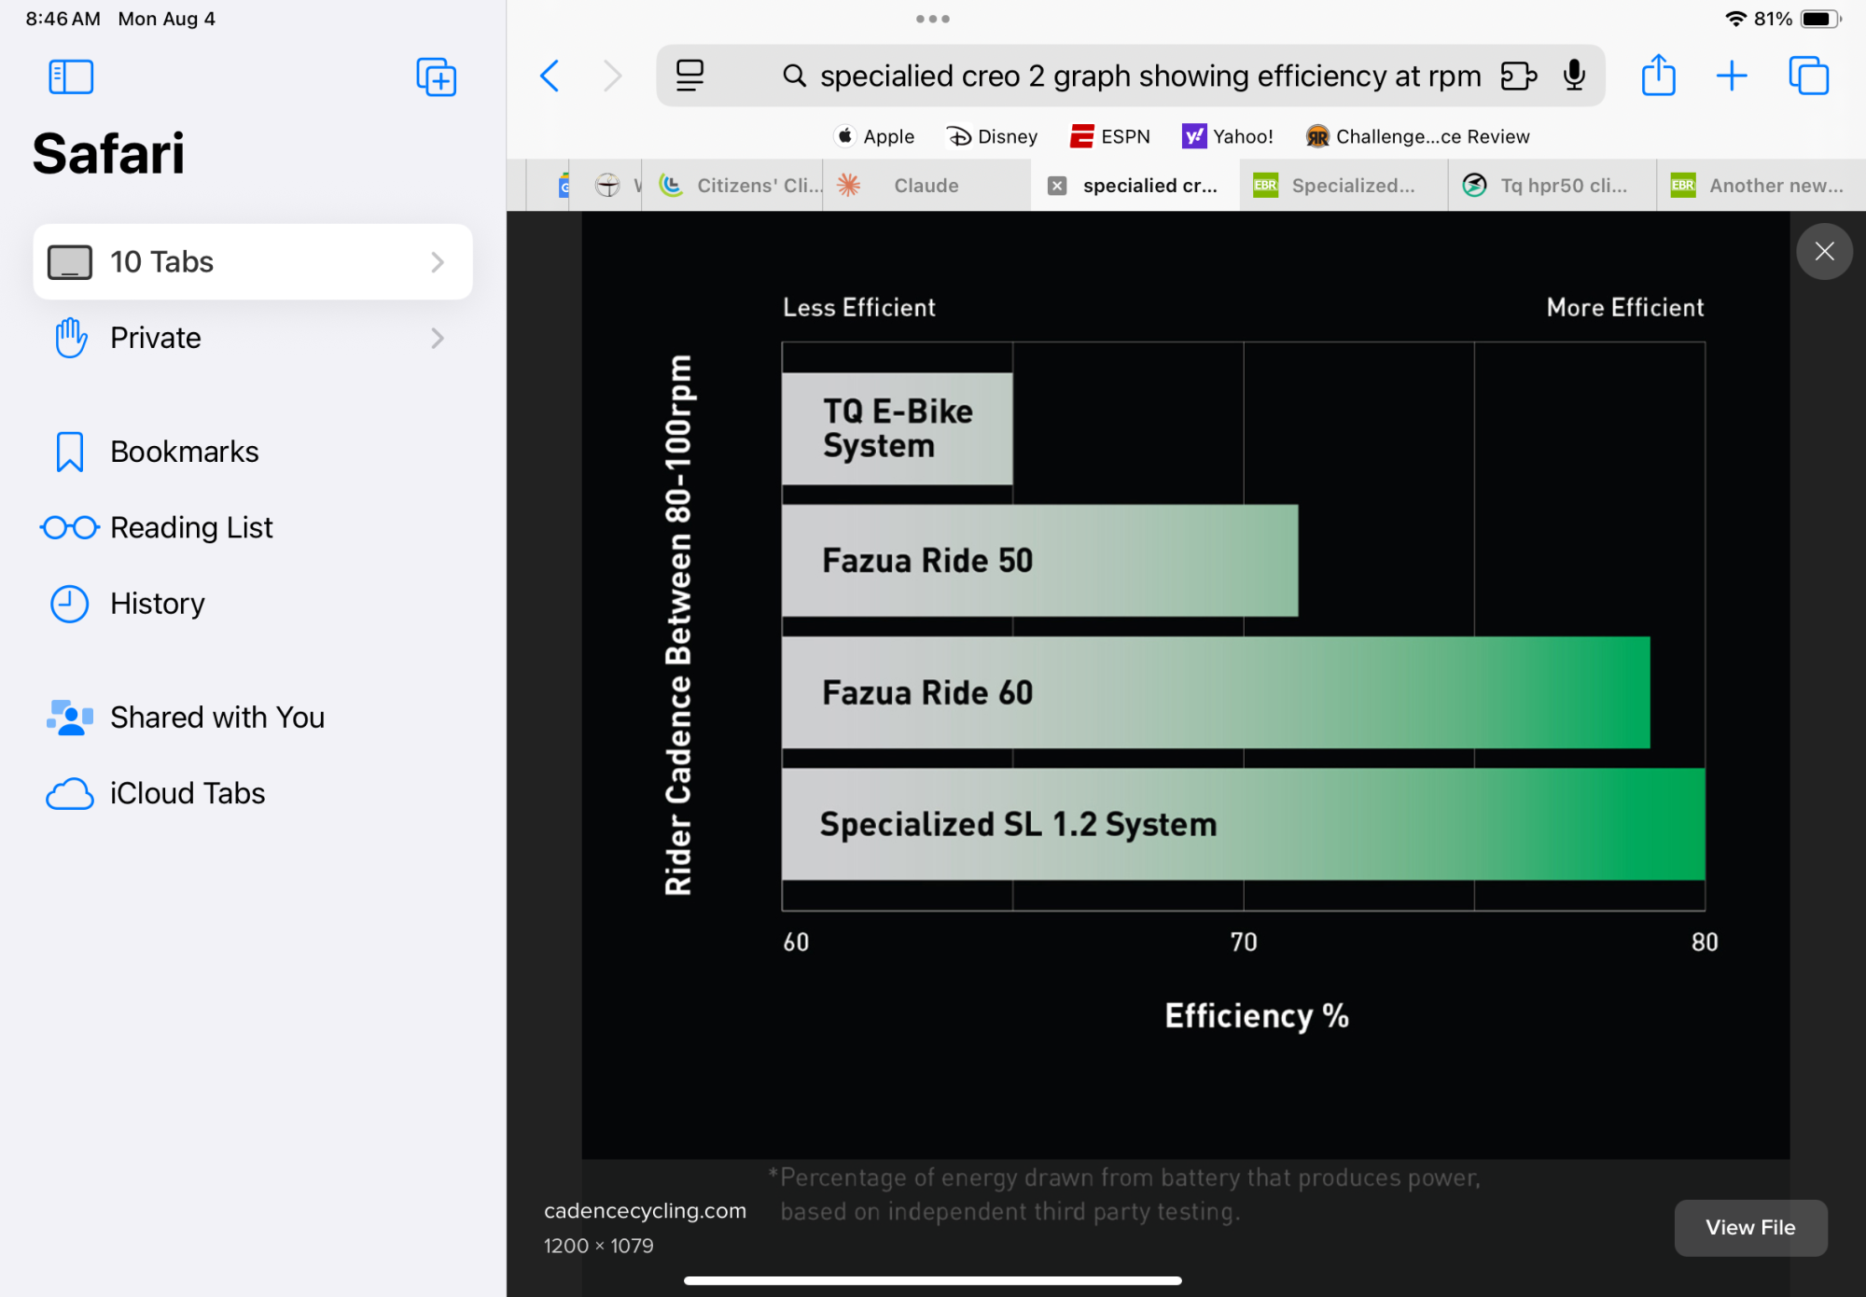Switch to the Specialized... tab
Viewport: 1866px width, 1297px height.
tap(1344, 186)
